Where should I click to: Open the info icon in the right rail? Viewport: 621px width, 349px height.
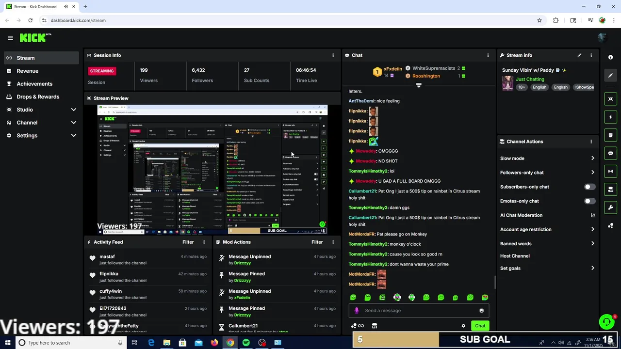pyautogui.click(x=610, y=57)
